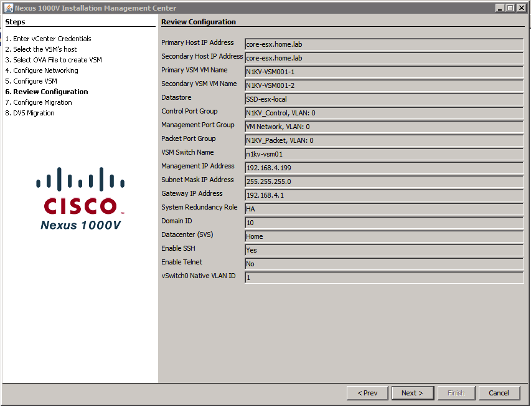Click the Datacenter (SVS) field showing Home
Screen dimensions: 531x406
tap(384, 236)
